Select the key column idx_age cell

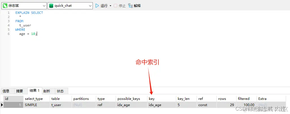(x=162, y=105)
